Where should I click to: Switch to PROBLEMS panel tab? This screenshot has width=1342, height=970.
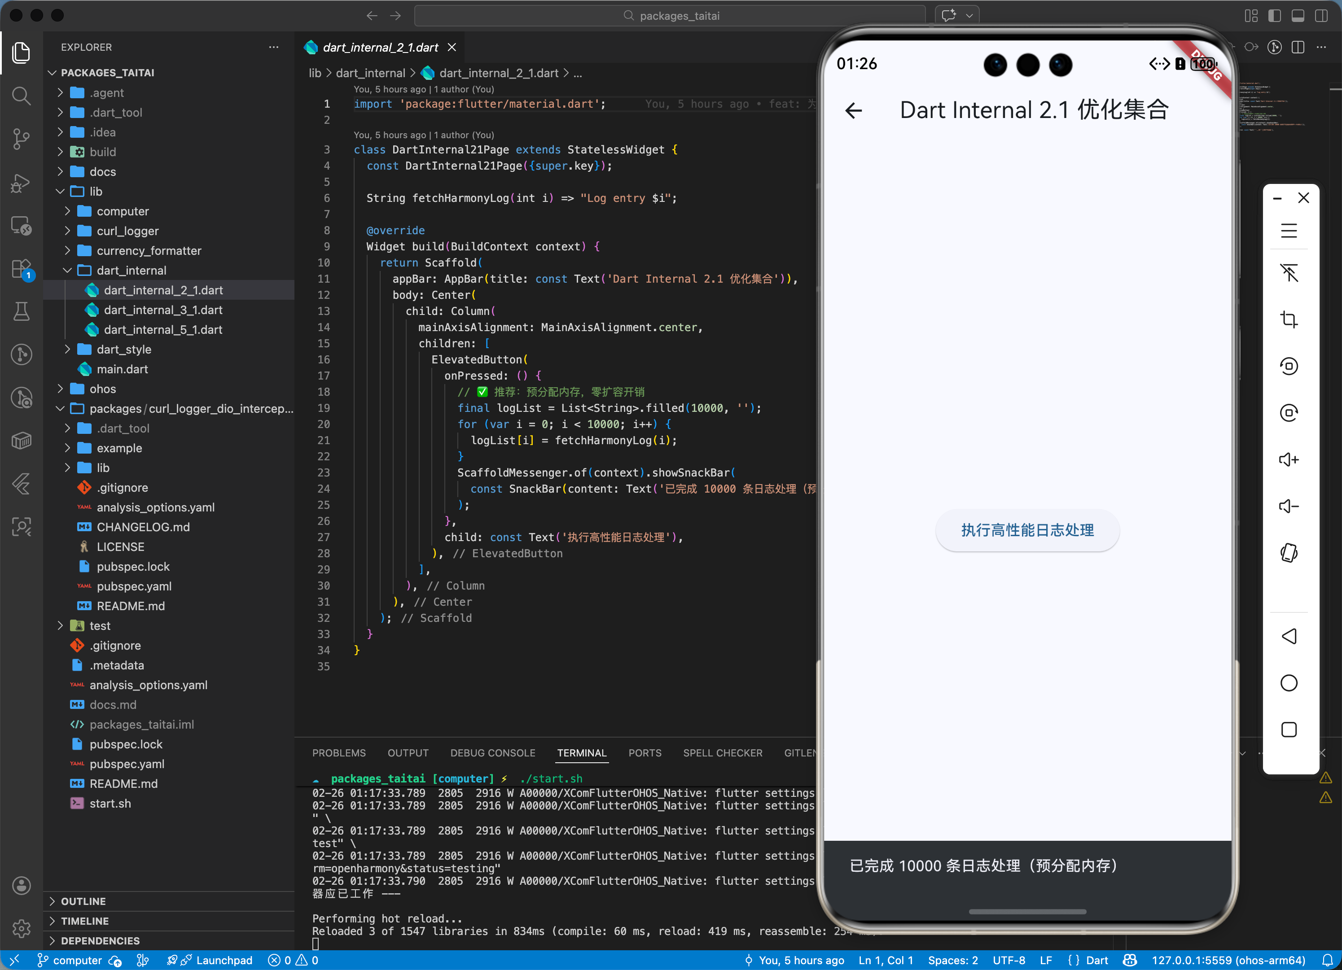coord(338,753)
